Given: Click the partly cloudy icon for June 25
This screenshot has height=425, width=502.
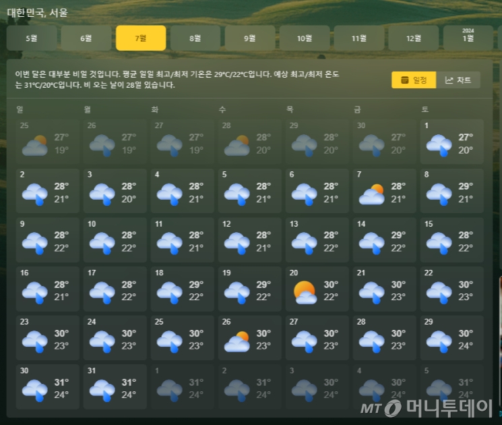Looking at the screenshot, I should pos(35,145).
